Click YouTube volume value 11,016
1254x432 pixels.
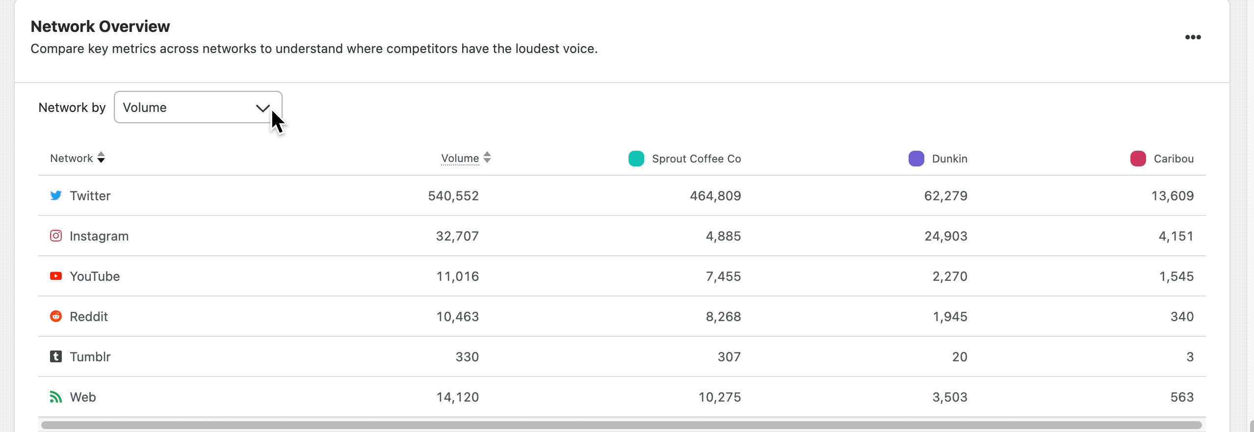(x=458, y=276)
